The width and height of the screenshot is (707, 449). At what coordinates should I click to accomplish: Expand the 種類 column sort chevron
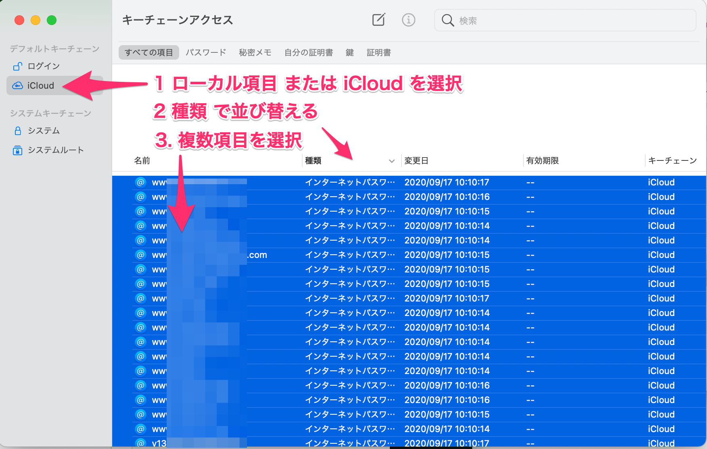[391, 161]
